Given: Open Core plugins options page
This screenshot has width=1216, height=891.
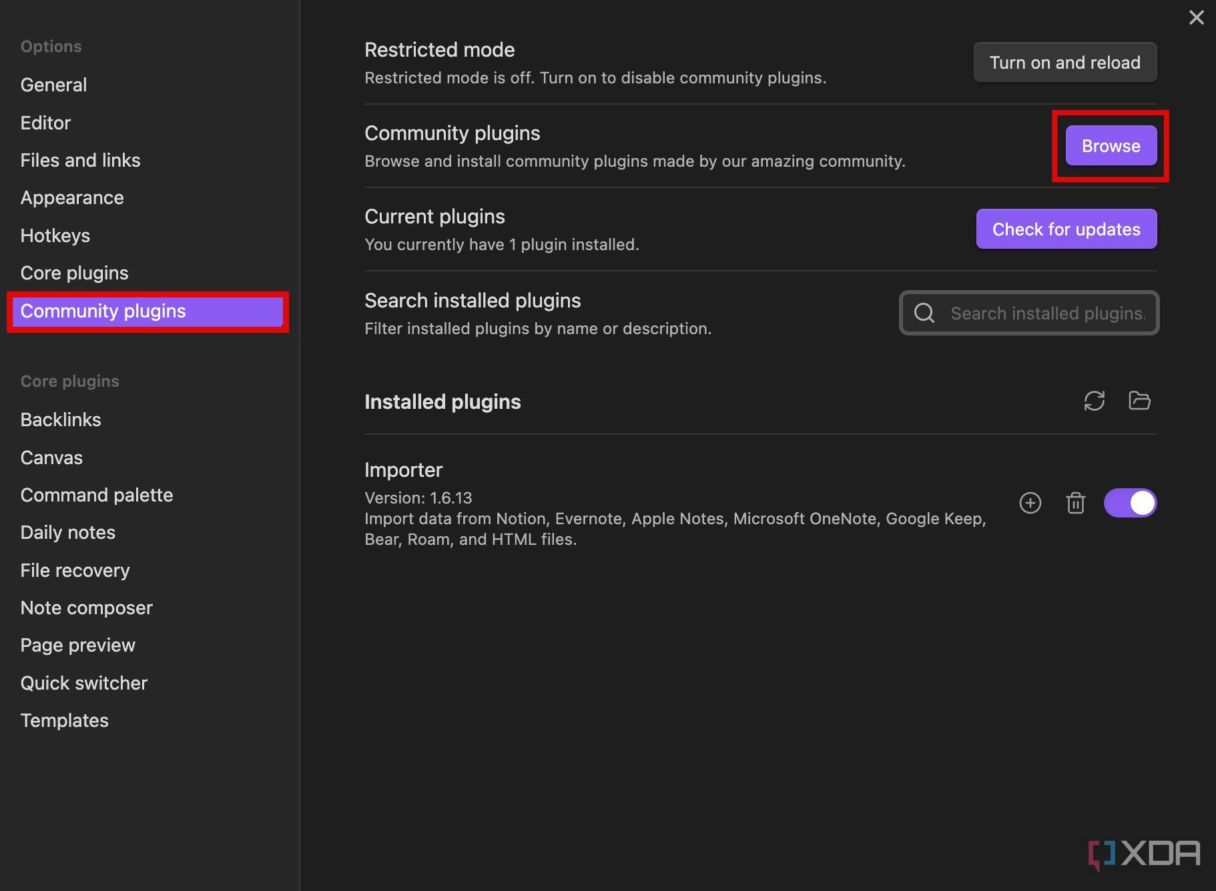Looking at the screenshot, I should (x=74, y=273).
